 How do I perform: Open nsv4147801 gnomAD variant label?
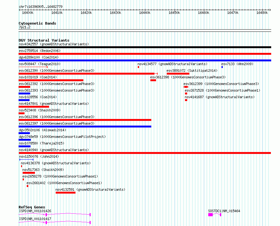coord(54,104)
